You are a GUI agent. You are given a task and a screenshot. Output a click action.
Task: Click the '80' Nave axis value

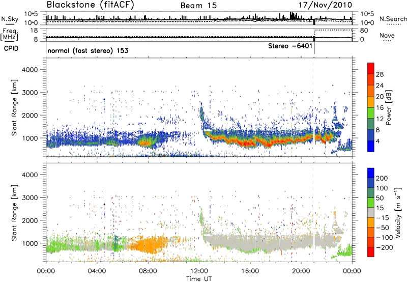364,31
